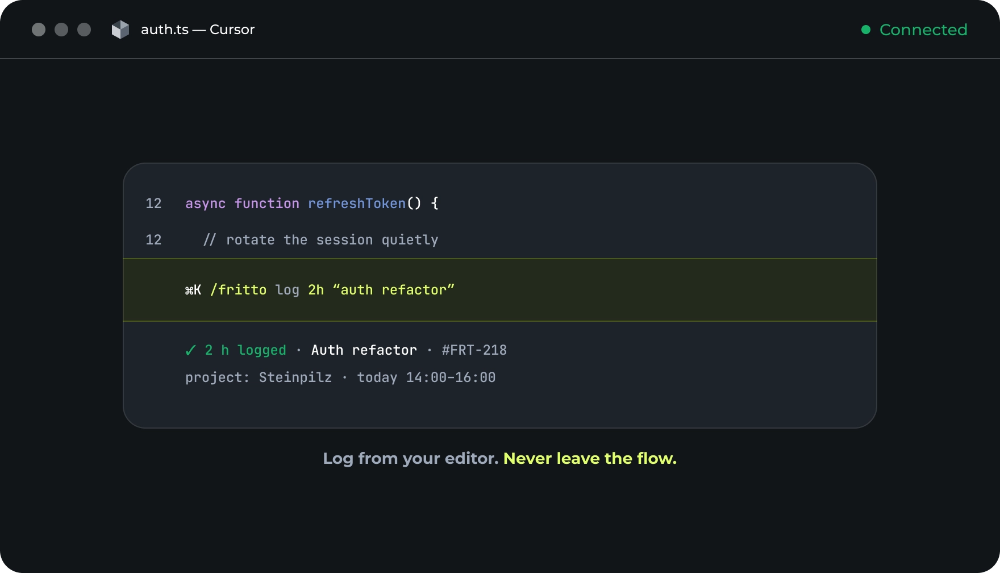Click into the /fritto log command input line
The image size is (1000, 573).
click(500, 290)
